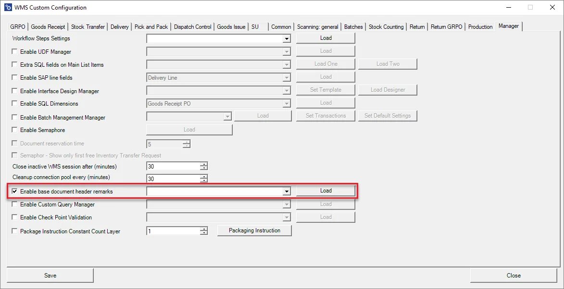Increase Close inactive WMS session minutes

coord(204,164)
